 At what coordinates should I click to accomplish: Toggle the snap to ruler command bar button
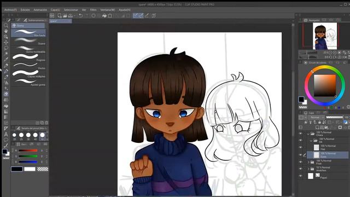pos(136,16)
